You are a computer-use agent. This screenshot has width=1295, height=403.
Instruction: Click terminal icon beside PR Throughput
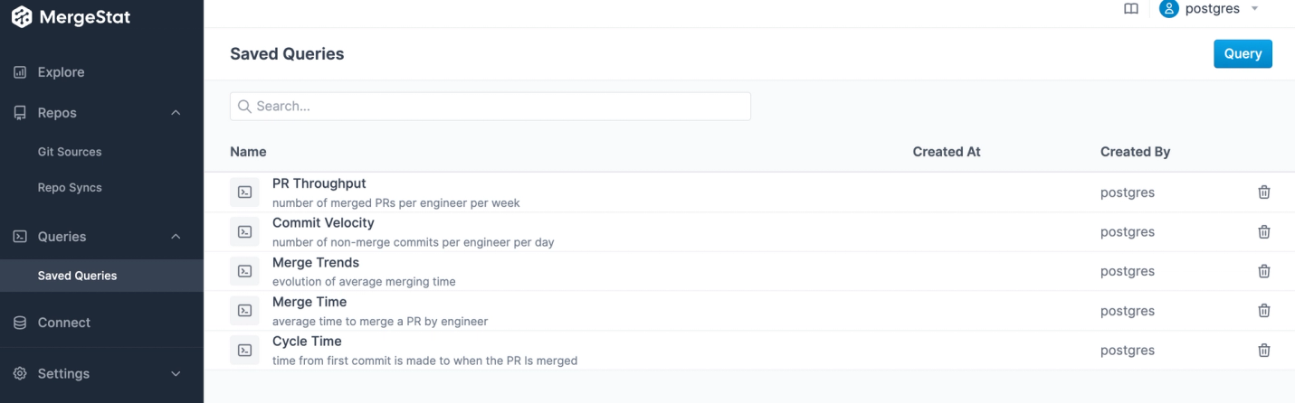244,192
